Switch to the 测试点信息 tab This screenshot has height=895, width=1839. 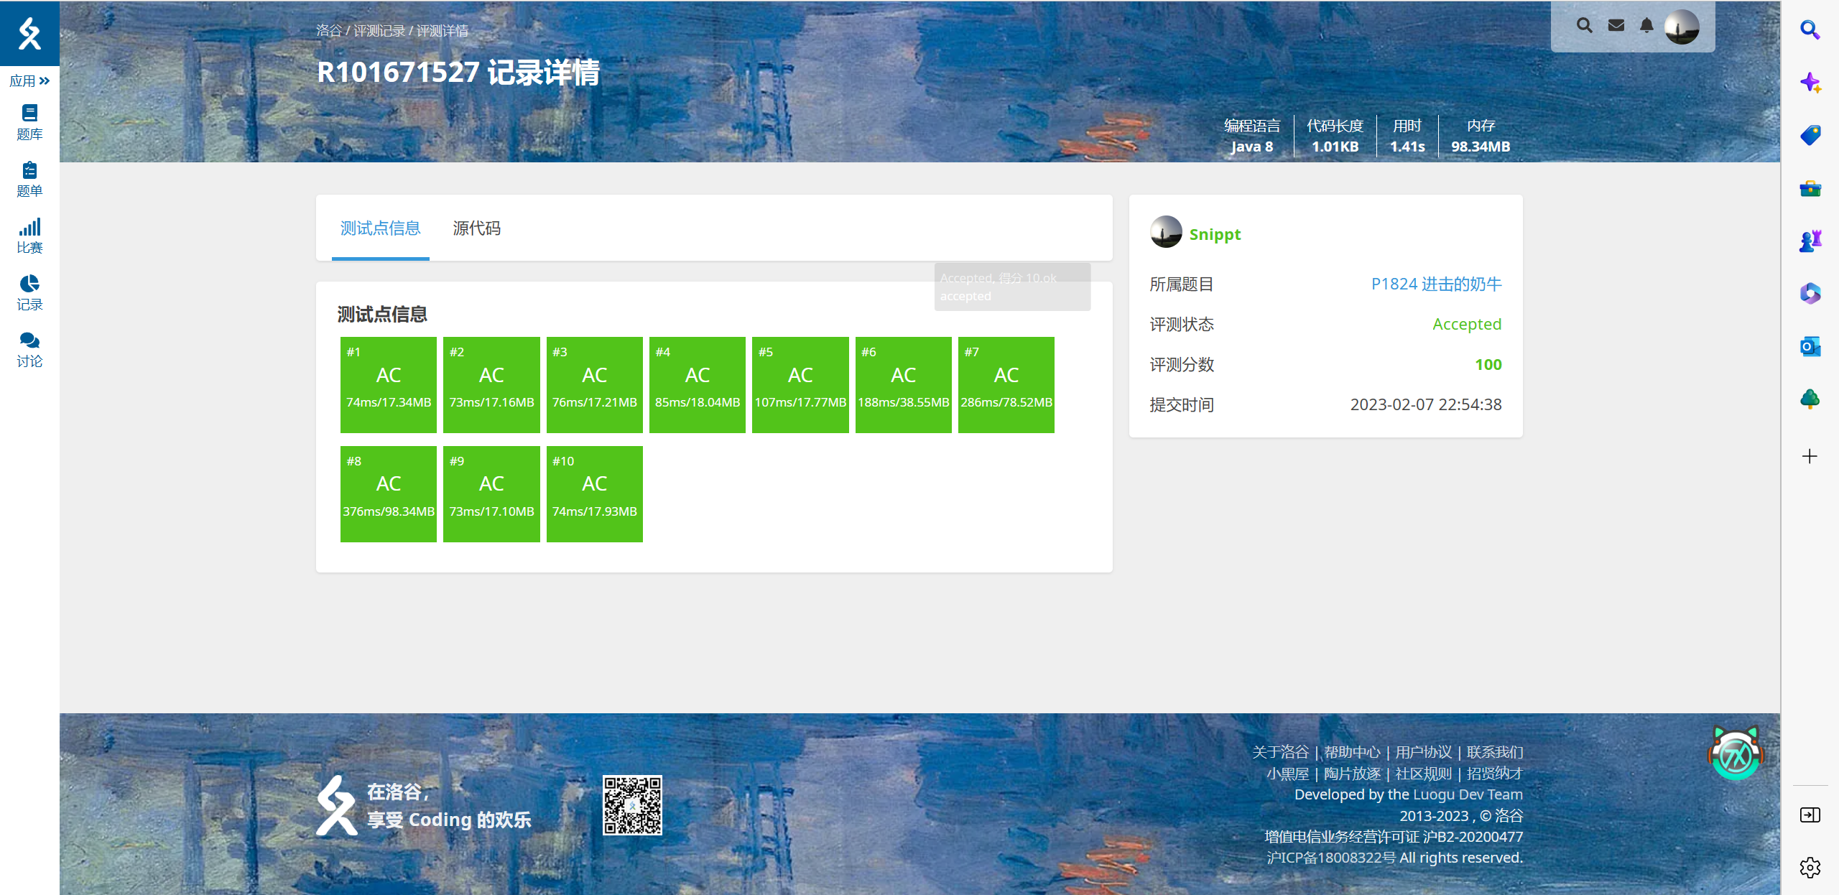380,228
